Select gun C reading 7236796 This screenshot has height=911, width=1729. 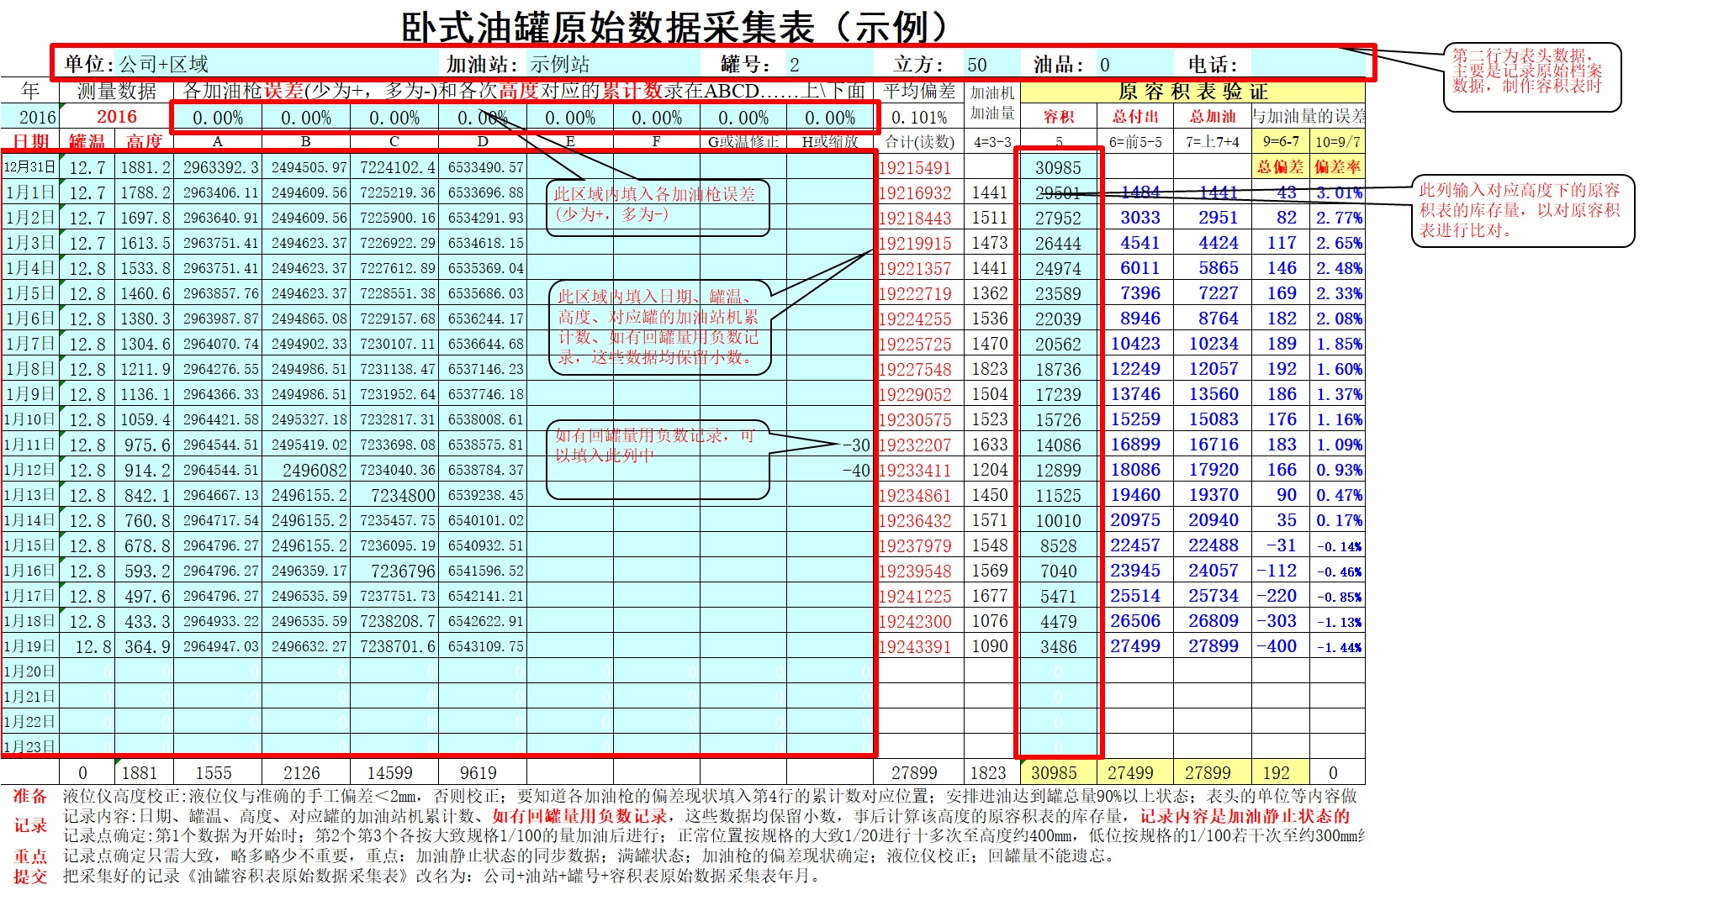click(394, 571)
